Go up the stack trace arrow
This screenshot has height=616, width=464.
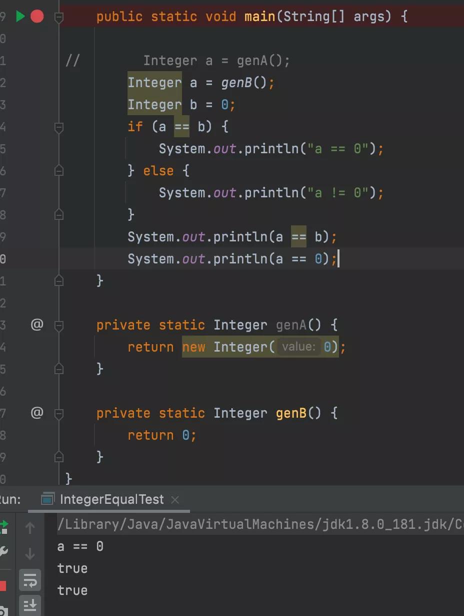(30, 528)
